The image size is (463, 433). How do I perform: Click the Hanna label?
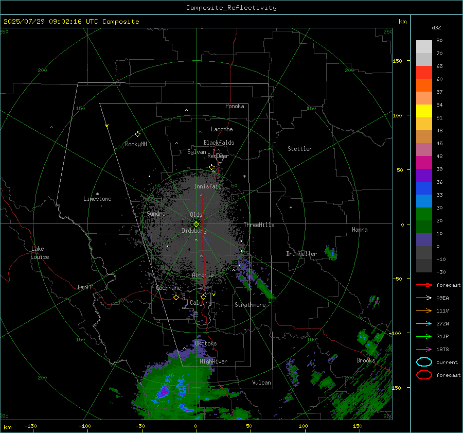point(360,230)
